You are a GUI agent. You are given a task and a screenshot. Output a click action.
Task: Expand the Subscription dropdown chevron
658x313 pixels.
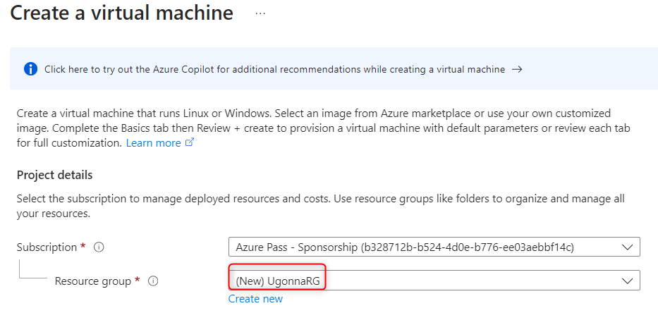tap(626, 247)
